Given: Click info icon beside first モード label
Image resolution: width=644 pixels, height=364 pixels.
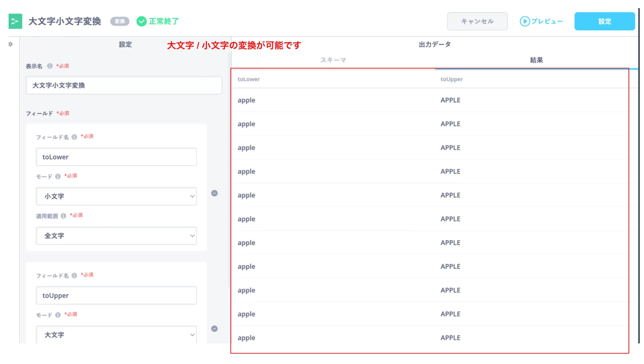Looking at the screenshot, I should coord(58,176).
